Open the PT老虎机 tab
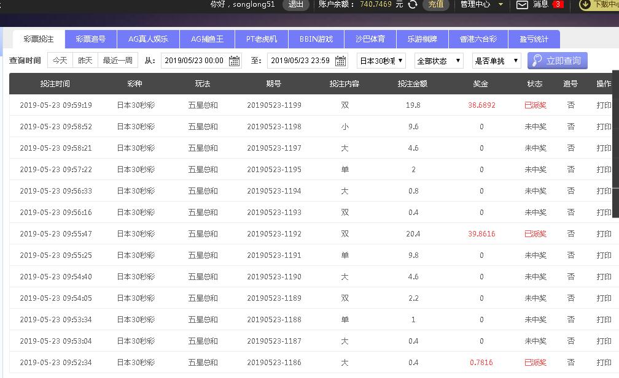 pos(262,39)
